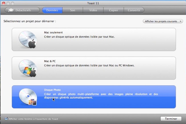
Task: Click the Mac seulement disc icon
Action: (x=28, y=40)
